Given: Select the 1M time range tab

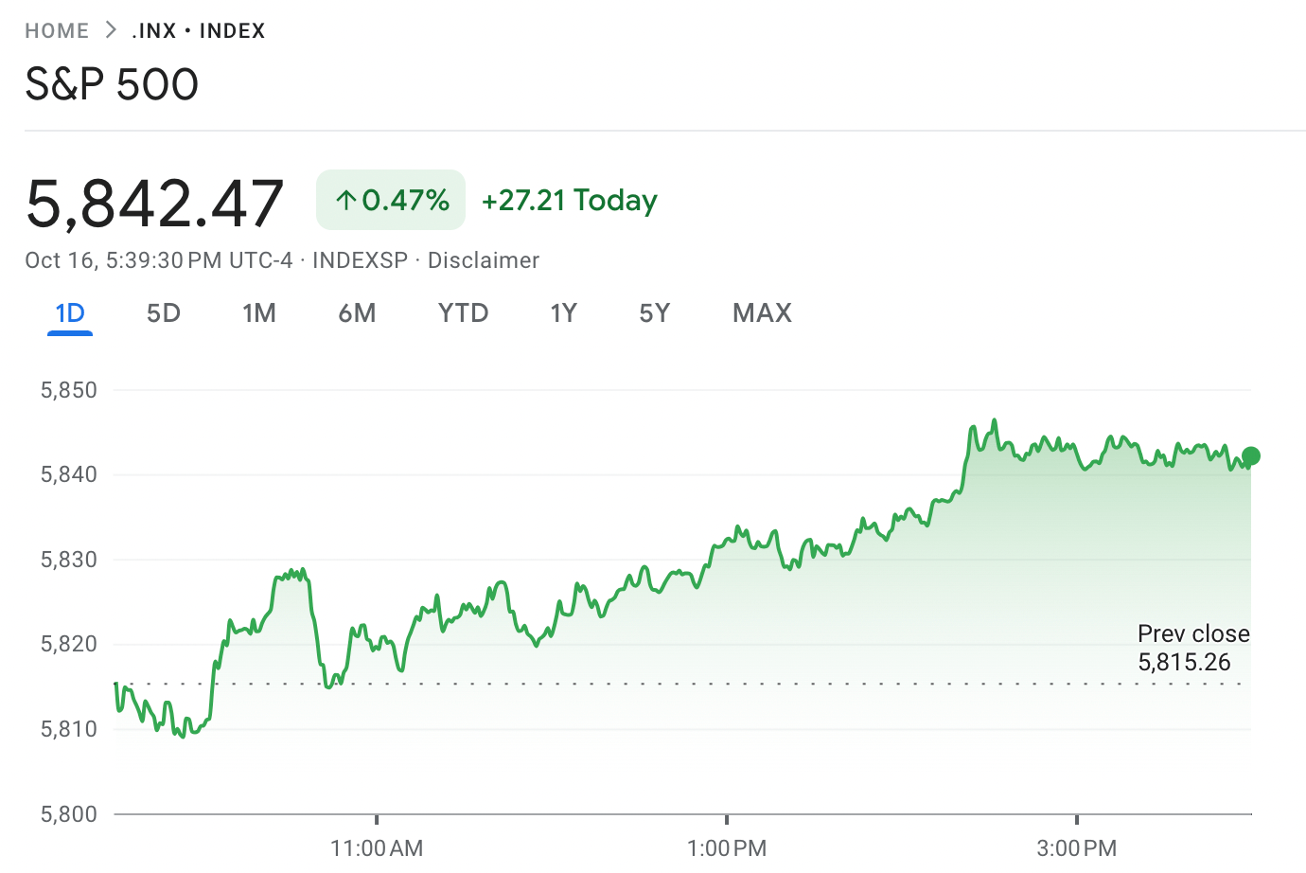Looking at the screenshot, I should click(x=259, y=312).
